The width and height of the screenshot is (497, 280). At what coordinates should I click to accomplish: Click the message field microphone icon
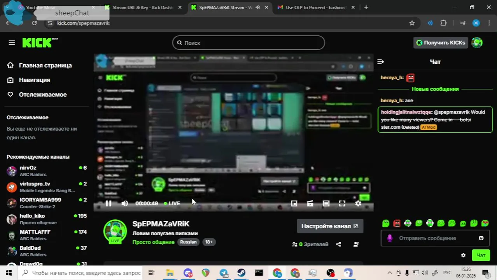point(390,238)
